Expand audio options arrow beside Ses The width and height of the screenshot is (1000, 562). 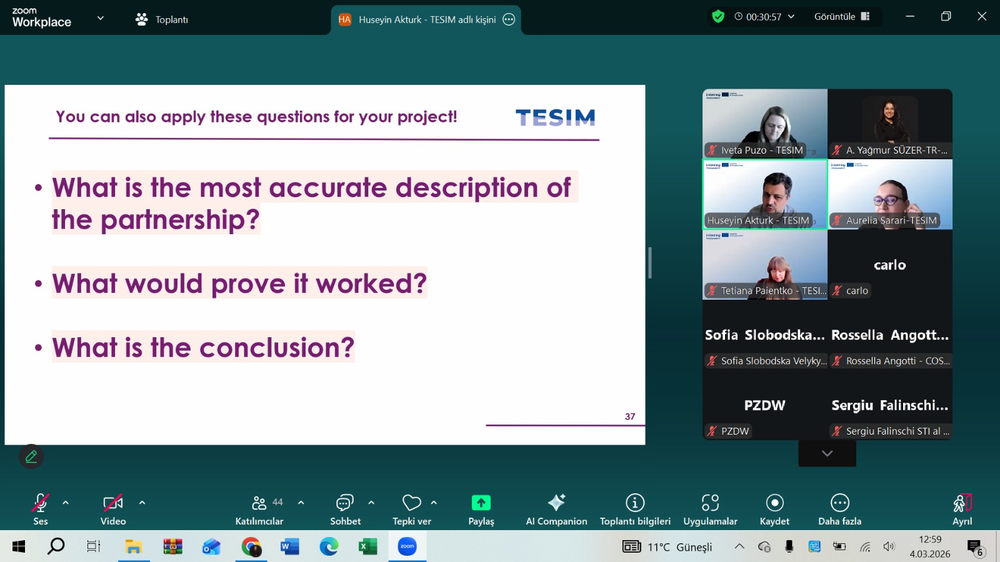66,503
